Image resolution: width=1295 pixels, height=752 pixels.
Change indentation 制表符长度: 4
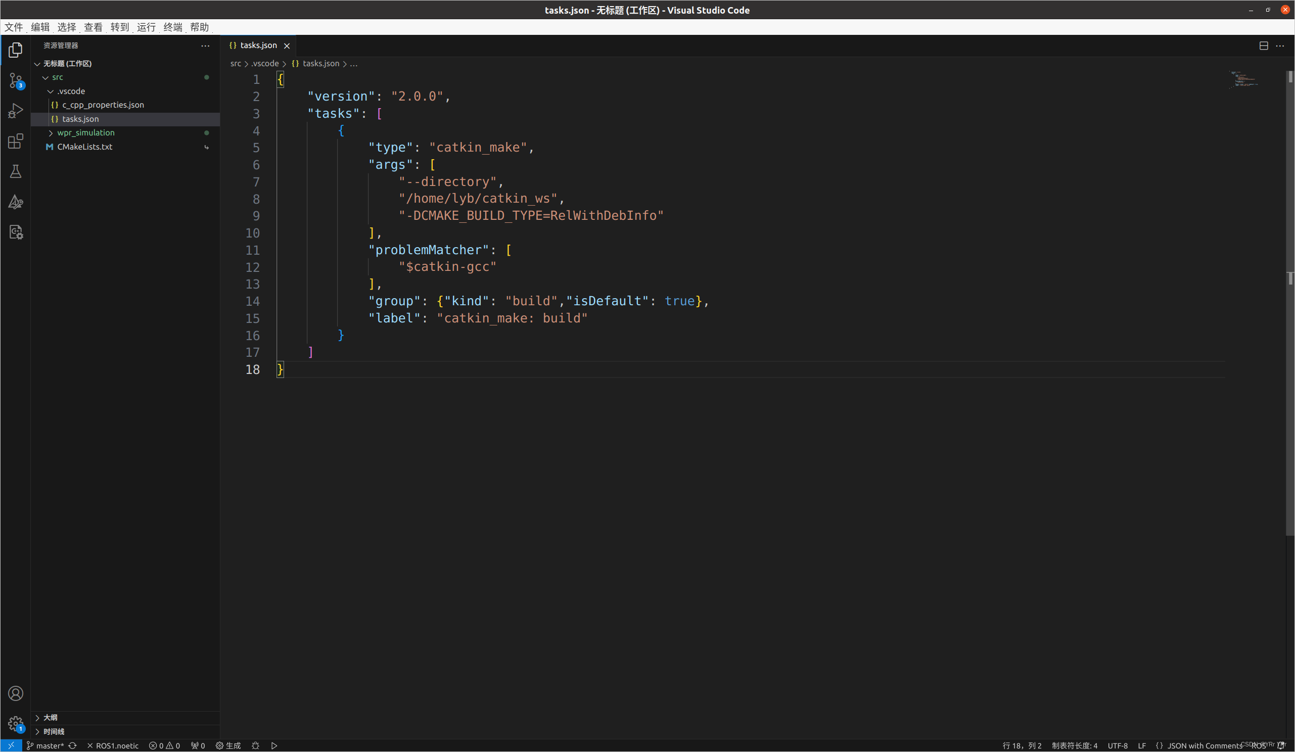click(1075, 745)
